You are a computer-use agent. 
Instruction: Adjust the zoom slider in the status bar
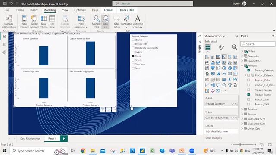coord(240,145)
